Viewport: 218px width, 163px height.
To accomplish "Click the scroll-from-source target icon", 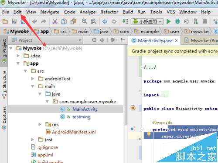I will click(x=94, y=40).
